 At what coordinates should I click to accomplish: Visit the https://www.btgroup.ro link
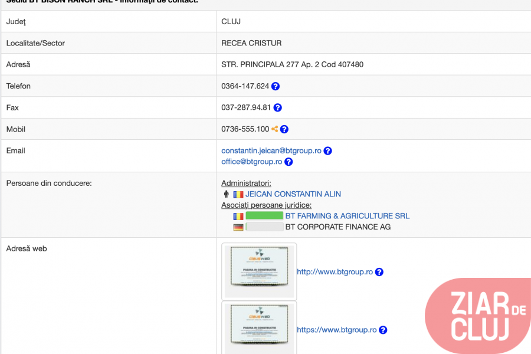coord(337,330)
